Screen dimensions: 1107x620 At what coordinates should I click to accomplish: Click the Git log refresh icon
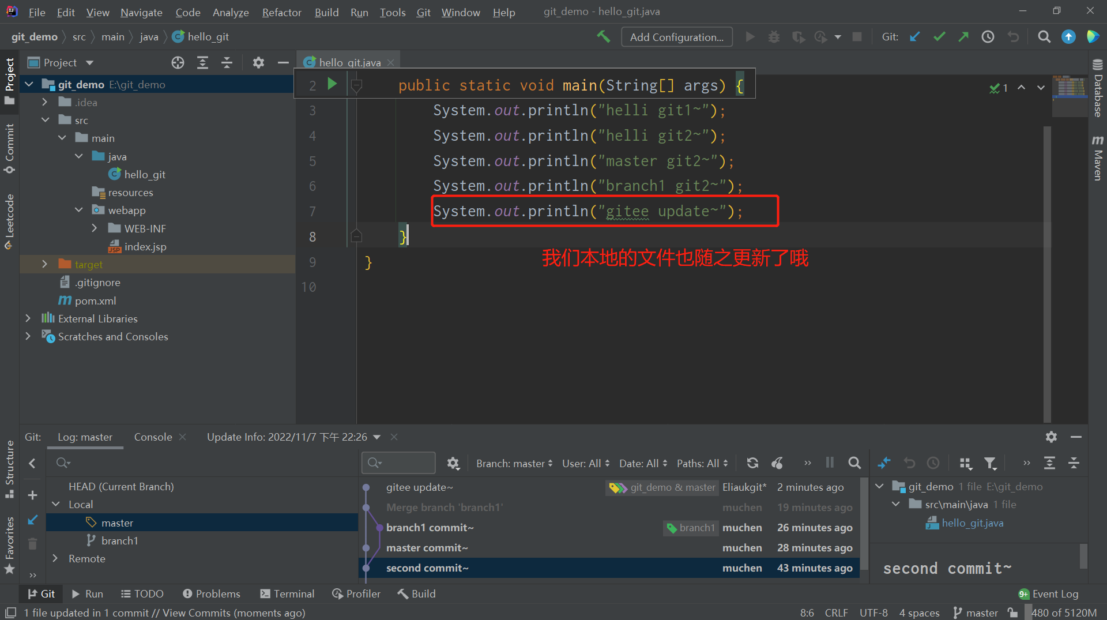click(752, 463)
